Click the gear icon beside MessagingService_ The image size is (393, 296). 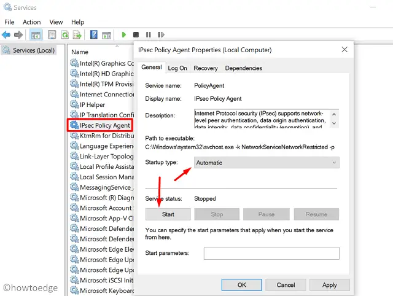coord(74,187)
